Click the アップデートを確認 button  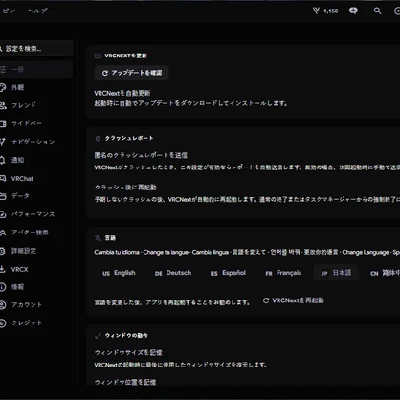tap(131, 73)
